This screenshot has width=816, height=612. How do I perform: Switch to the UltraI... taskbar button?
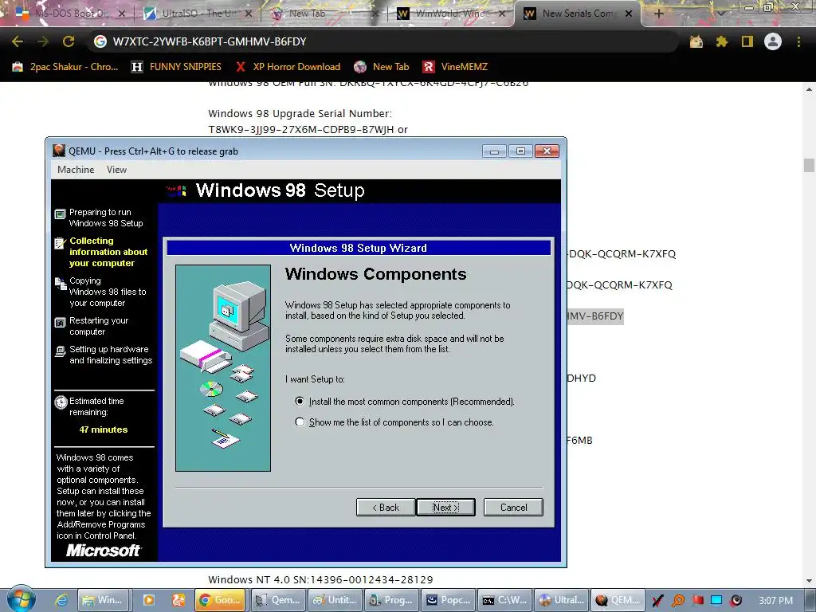click(561, 600)
